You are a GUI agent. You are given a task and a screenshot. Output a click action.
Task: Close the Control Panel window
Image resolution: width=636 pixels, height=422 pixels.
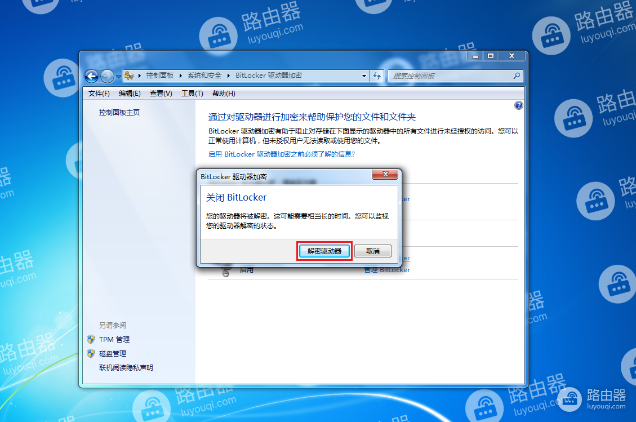(x=512, y=56)
